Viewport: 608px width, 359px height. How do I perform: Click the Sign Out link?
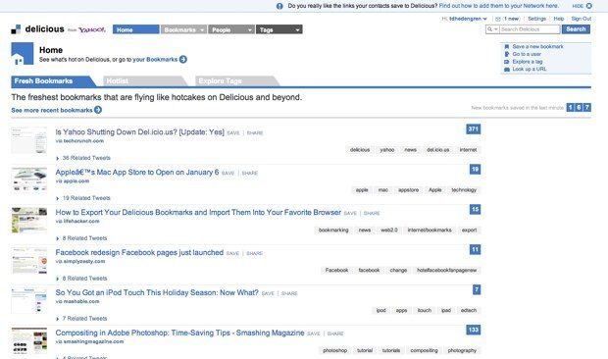(x=582, y=19)
